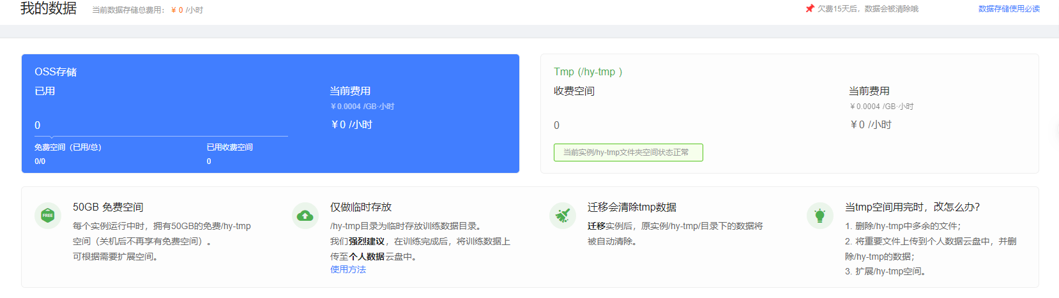Click the 当前数据存储总费用 label
This screenshot has height=298, width=1059.
128,10
